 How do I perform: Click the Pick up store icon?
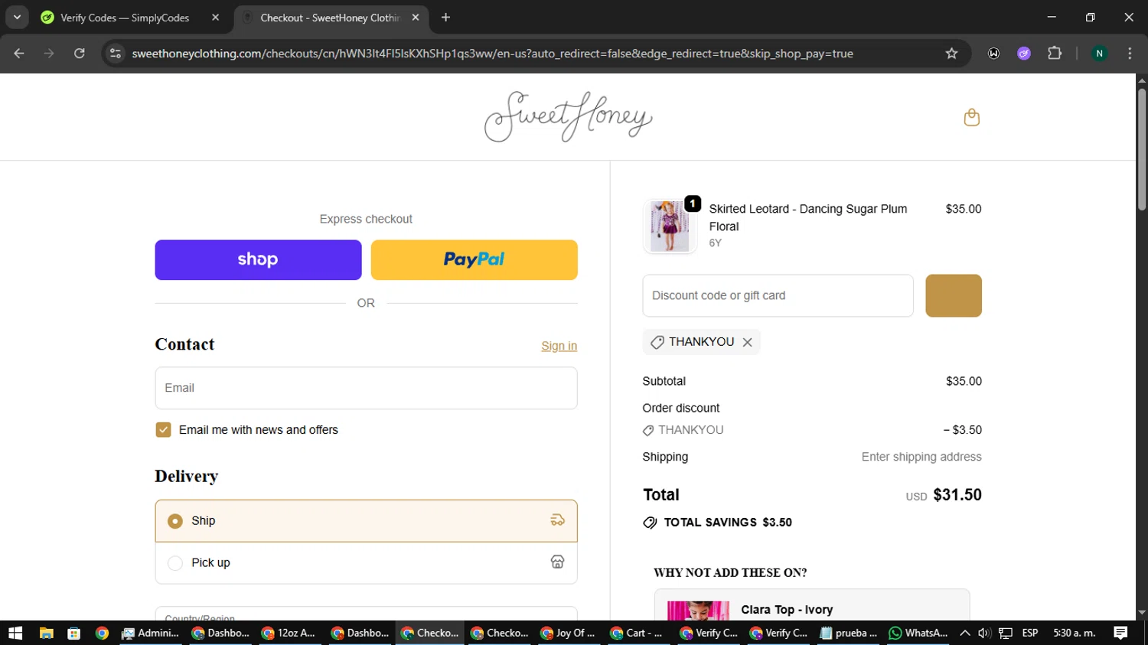[557, 562]
